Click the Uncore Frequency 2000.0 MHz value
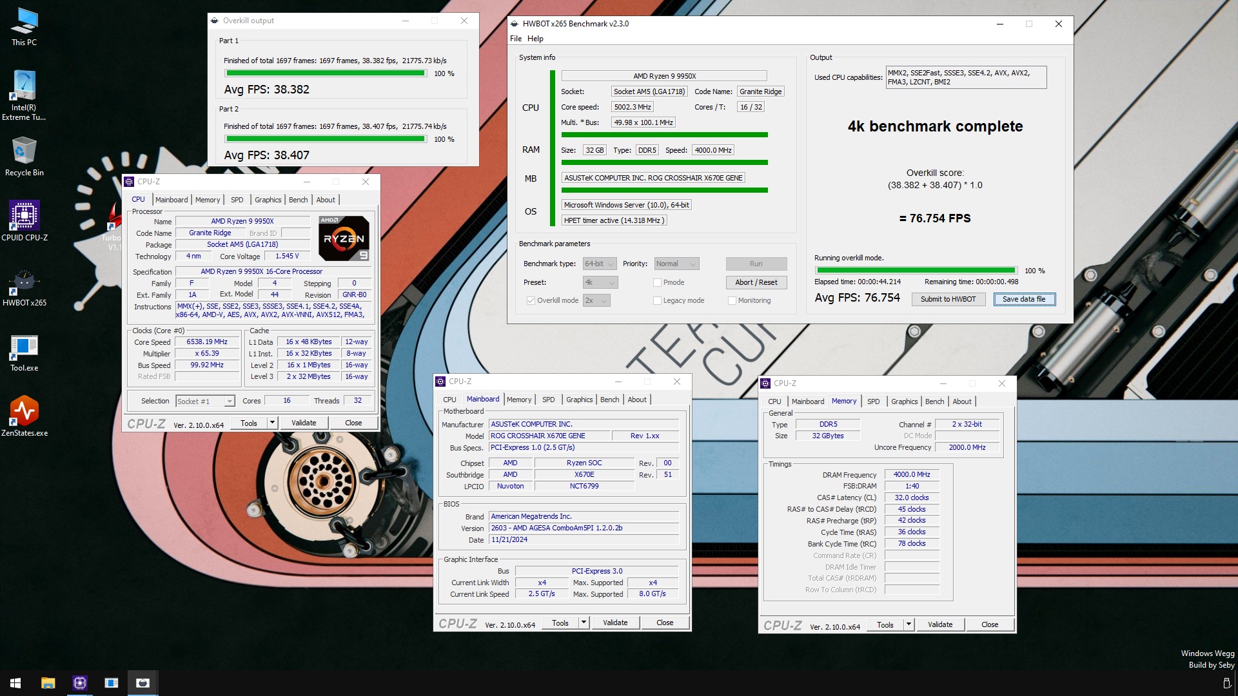Screen dimensions: 1238x696 [967, 448]
